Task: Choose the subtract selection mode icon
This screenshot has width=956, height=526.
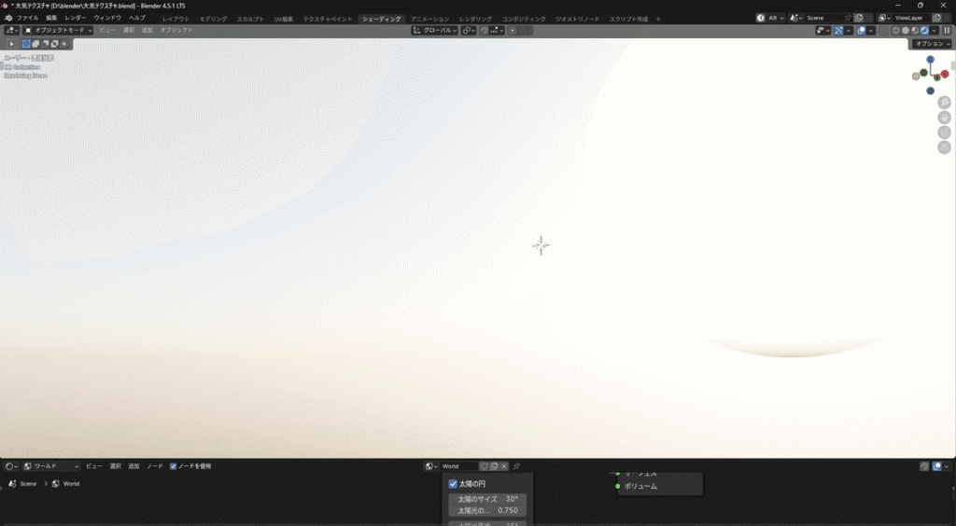Action: (45, 44)
